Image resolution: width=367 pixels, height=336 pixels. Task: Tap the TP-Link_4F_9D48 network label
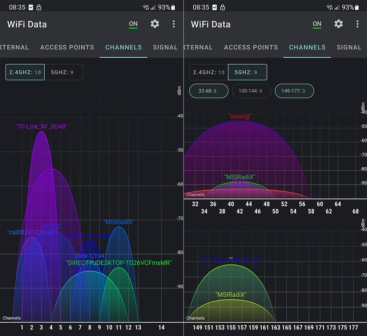(x=41, y=127)
